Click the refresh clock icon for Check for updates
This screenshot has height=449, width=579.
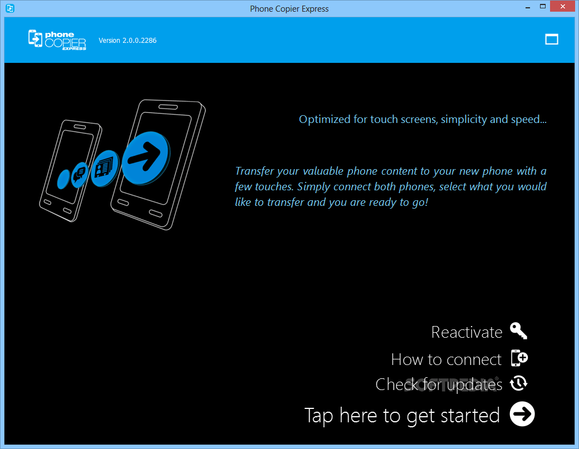coord(518,384)
